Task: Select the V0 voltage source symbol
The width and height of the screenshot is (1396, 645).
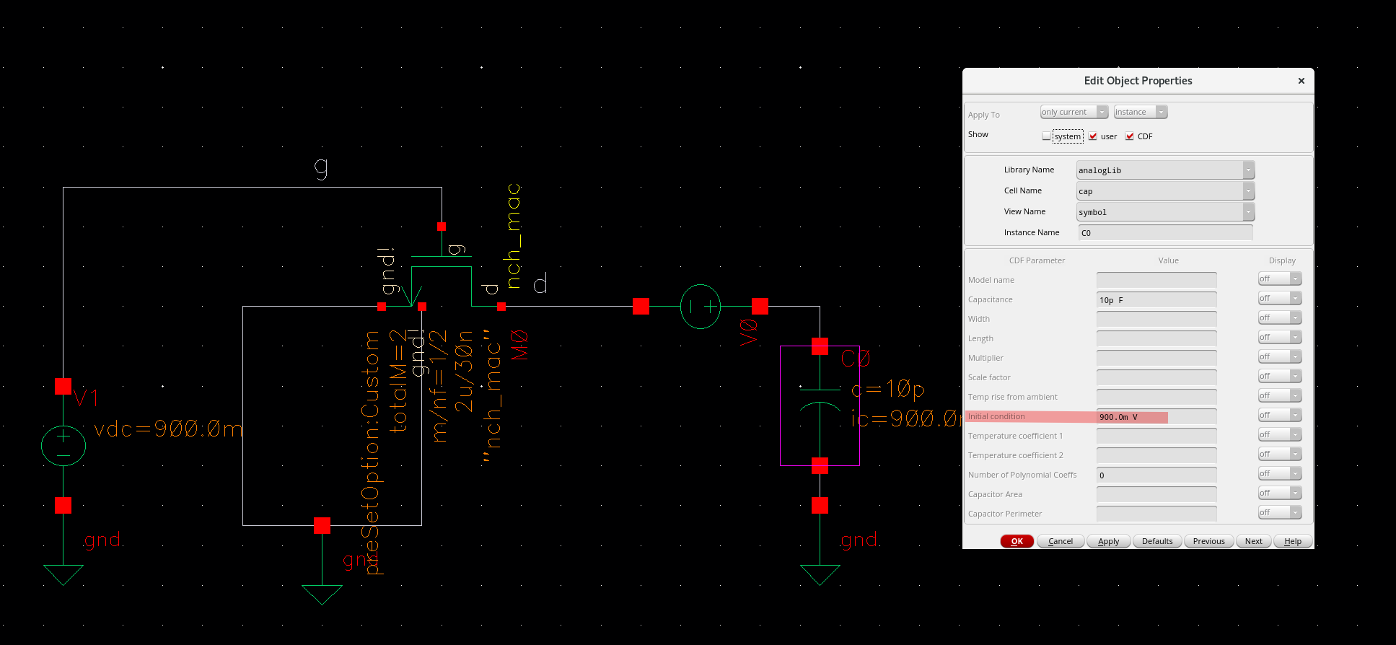Action: 701,307
